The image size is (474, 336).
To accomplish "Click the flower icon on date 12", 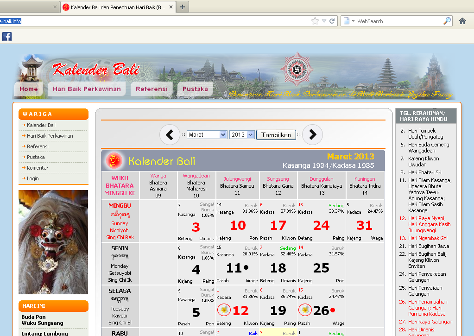I will tap(224, 310).
